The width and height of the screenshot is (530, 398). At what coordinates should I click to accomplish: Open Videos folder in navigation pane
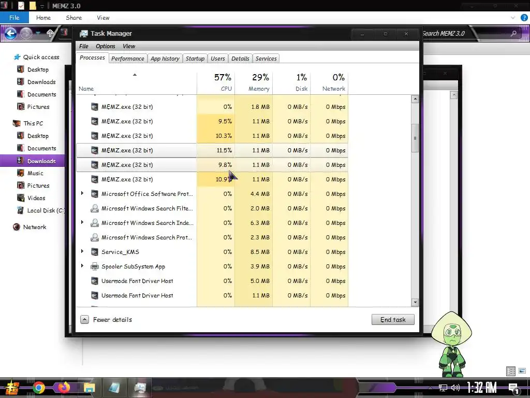click(36, 198)
